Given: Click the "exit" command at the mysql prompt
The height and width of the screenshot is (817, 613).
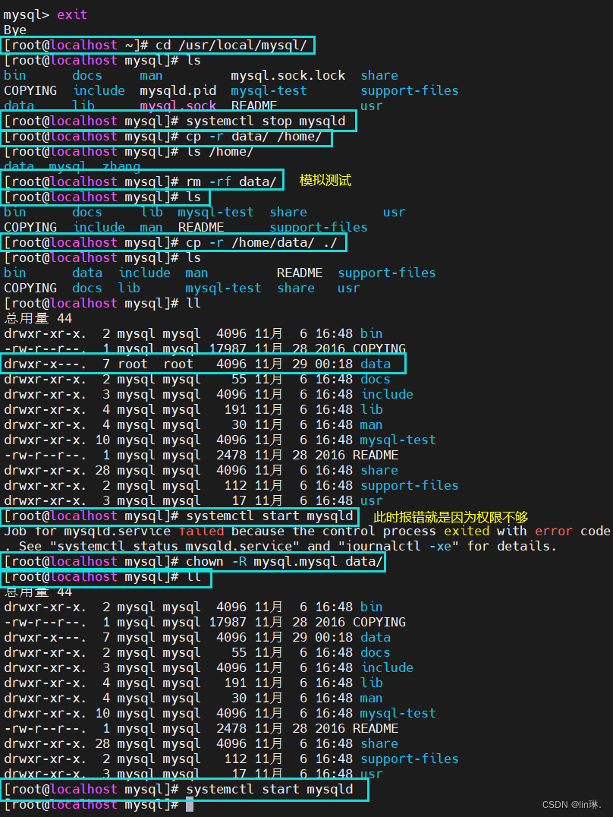Looking at the screenshot, I should pos(72,14).
